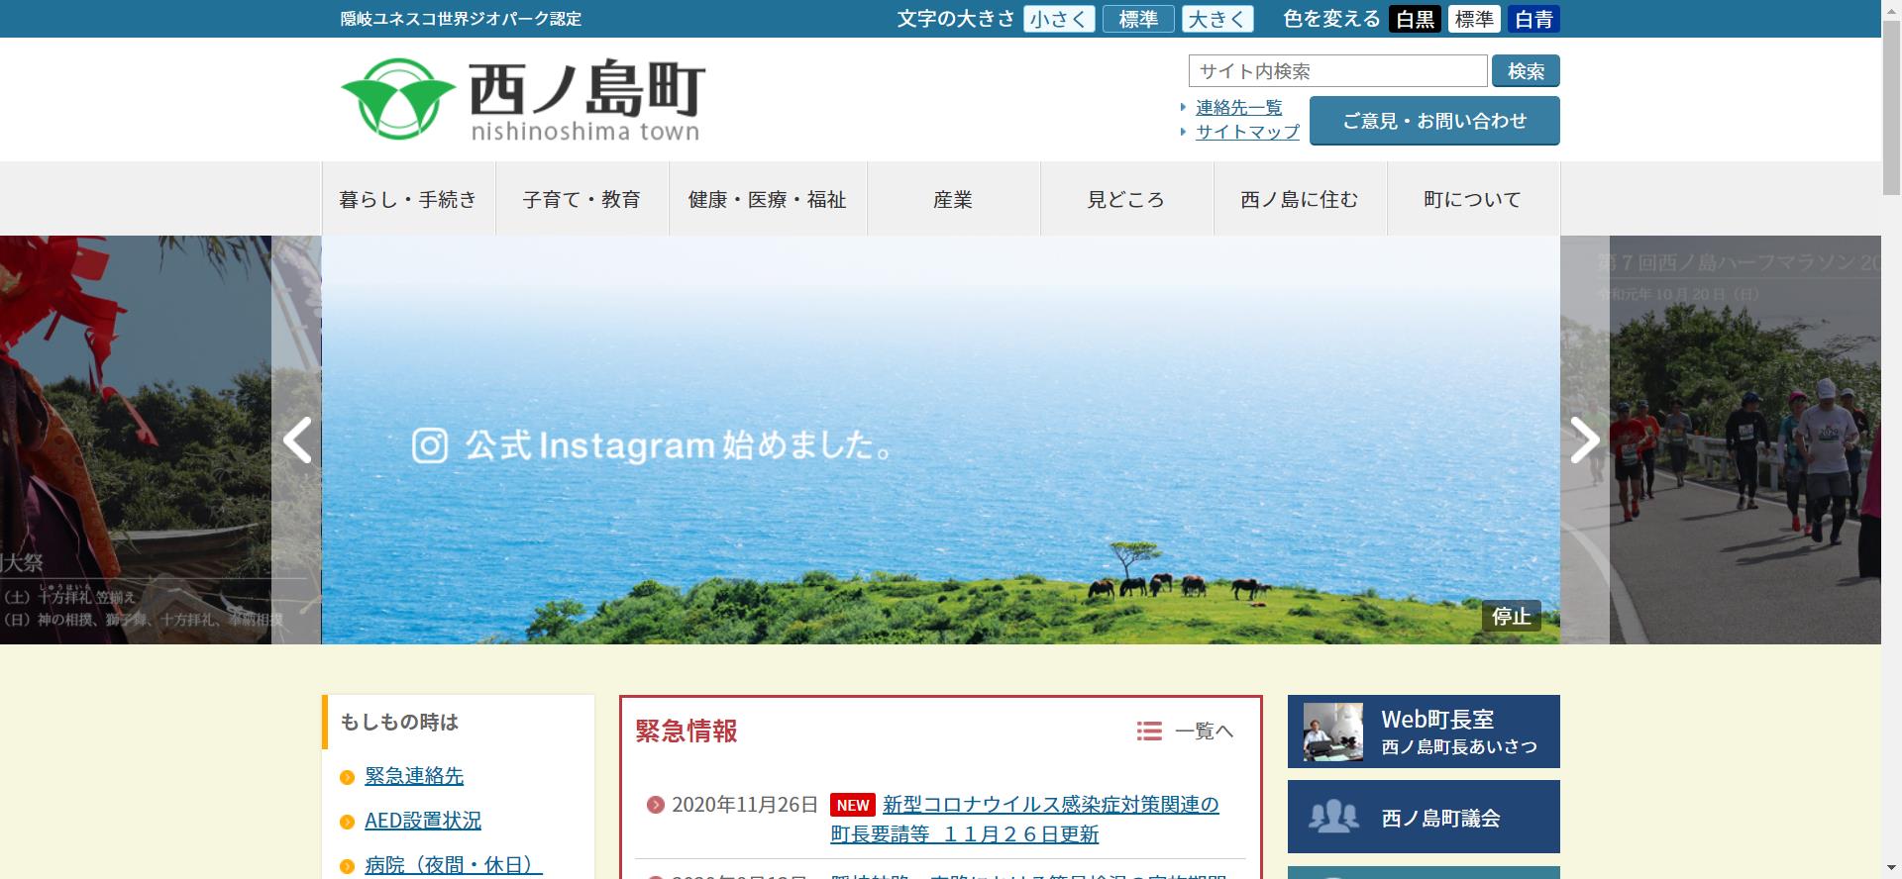Image resolution: width=1902 pixels, height=879 pixels.
Task: Set text size to 大きく
Action: pos(1217,19)
